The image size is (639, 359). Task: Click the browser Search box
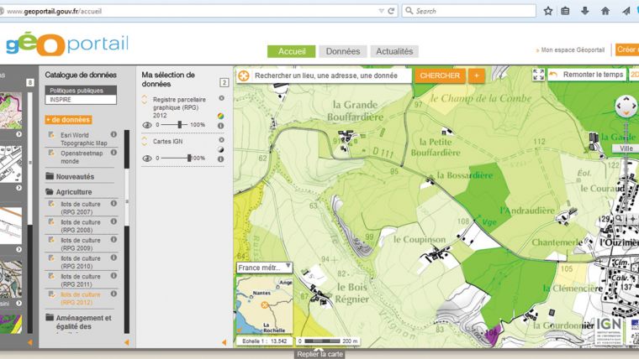pos(468,11)
